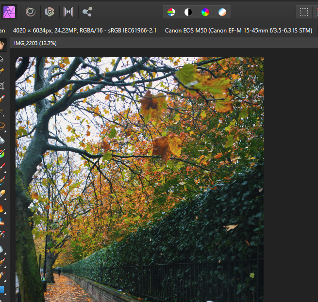
Task: Open the Liquify Persona
Action: pyautogui.click(x=31, y=12)
